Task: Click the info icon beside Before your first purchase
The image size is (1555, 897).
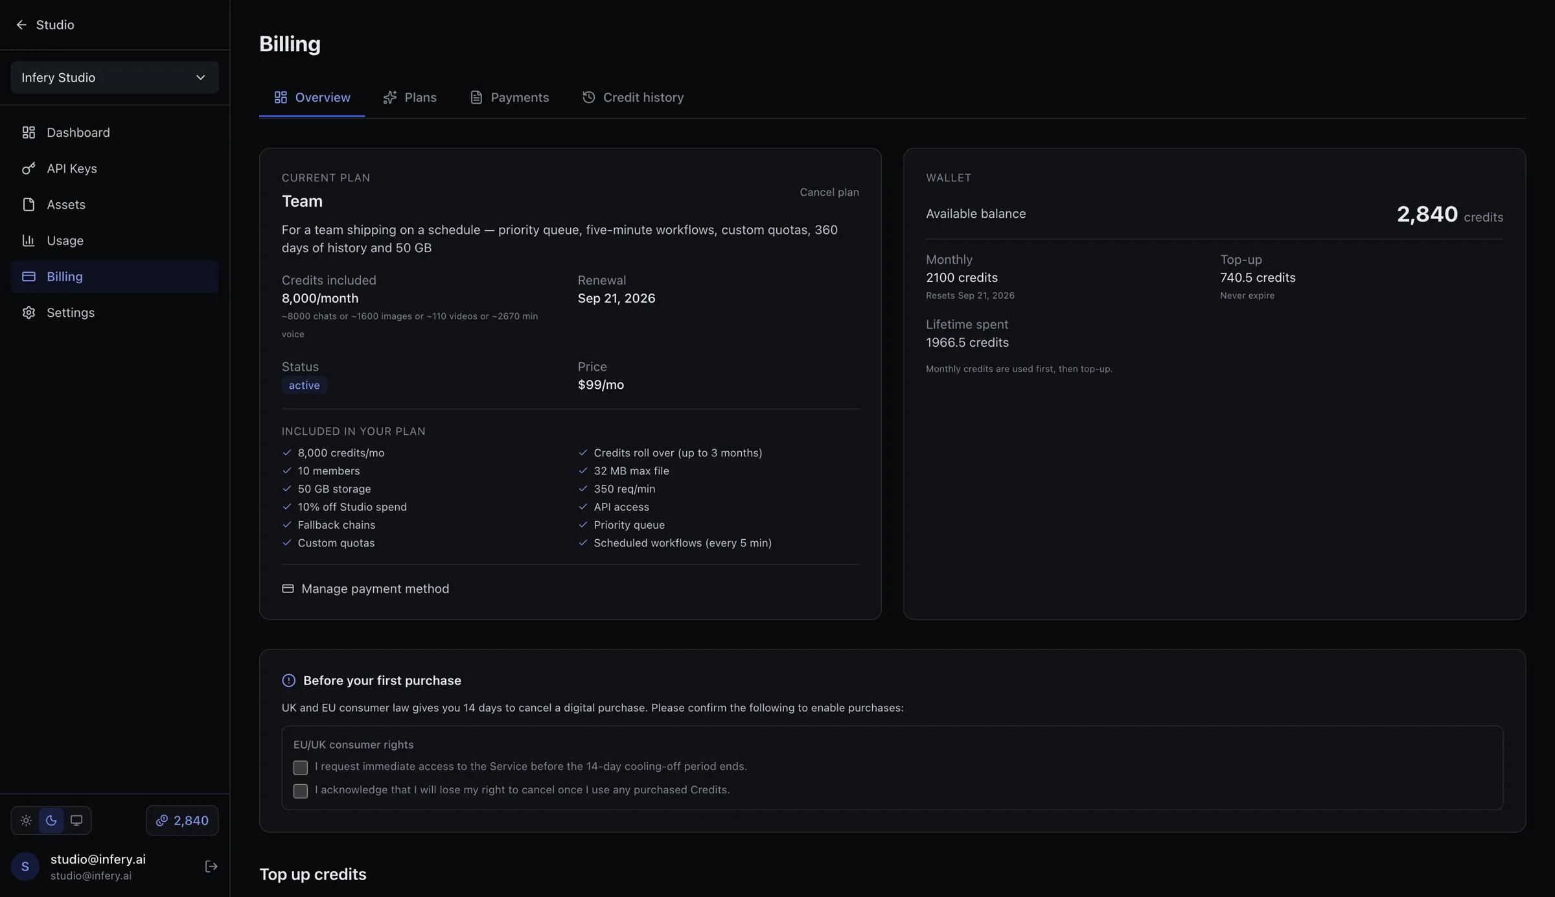Action: click(288, 681)
